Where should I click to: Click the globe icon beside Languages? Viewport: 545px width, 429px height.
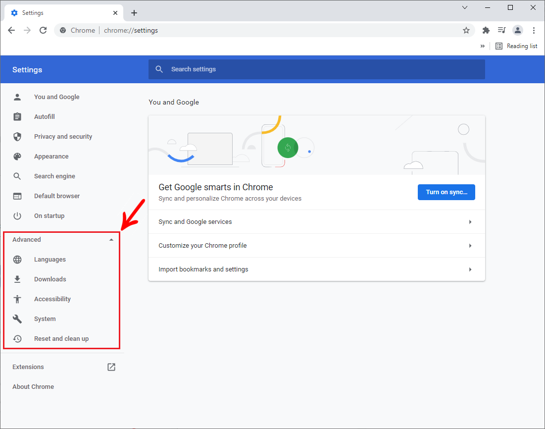(17, 259)
